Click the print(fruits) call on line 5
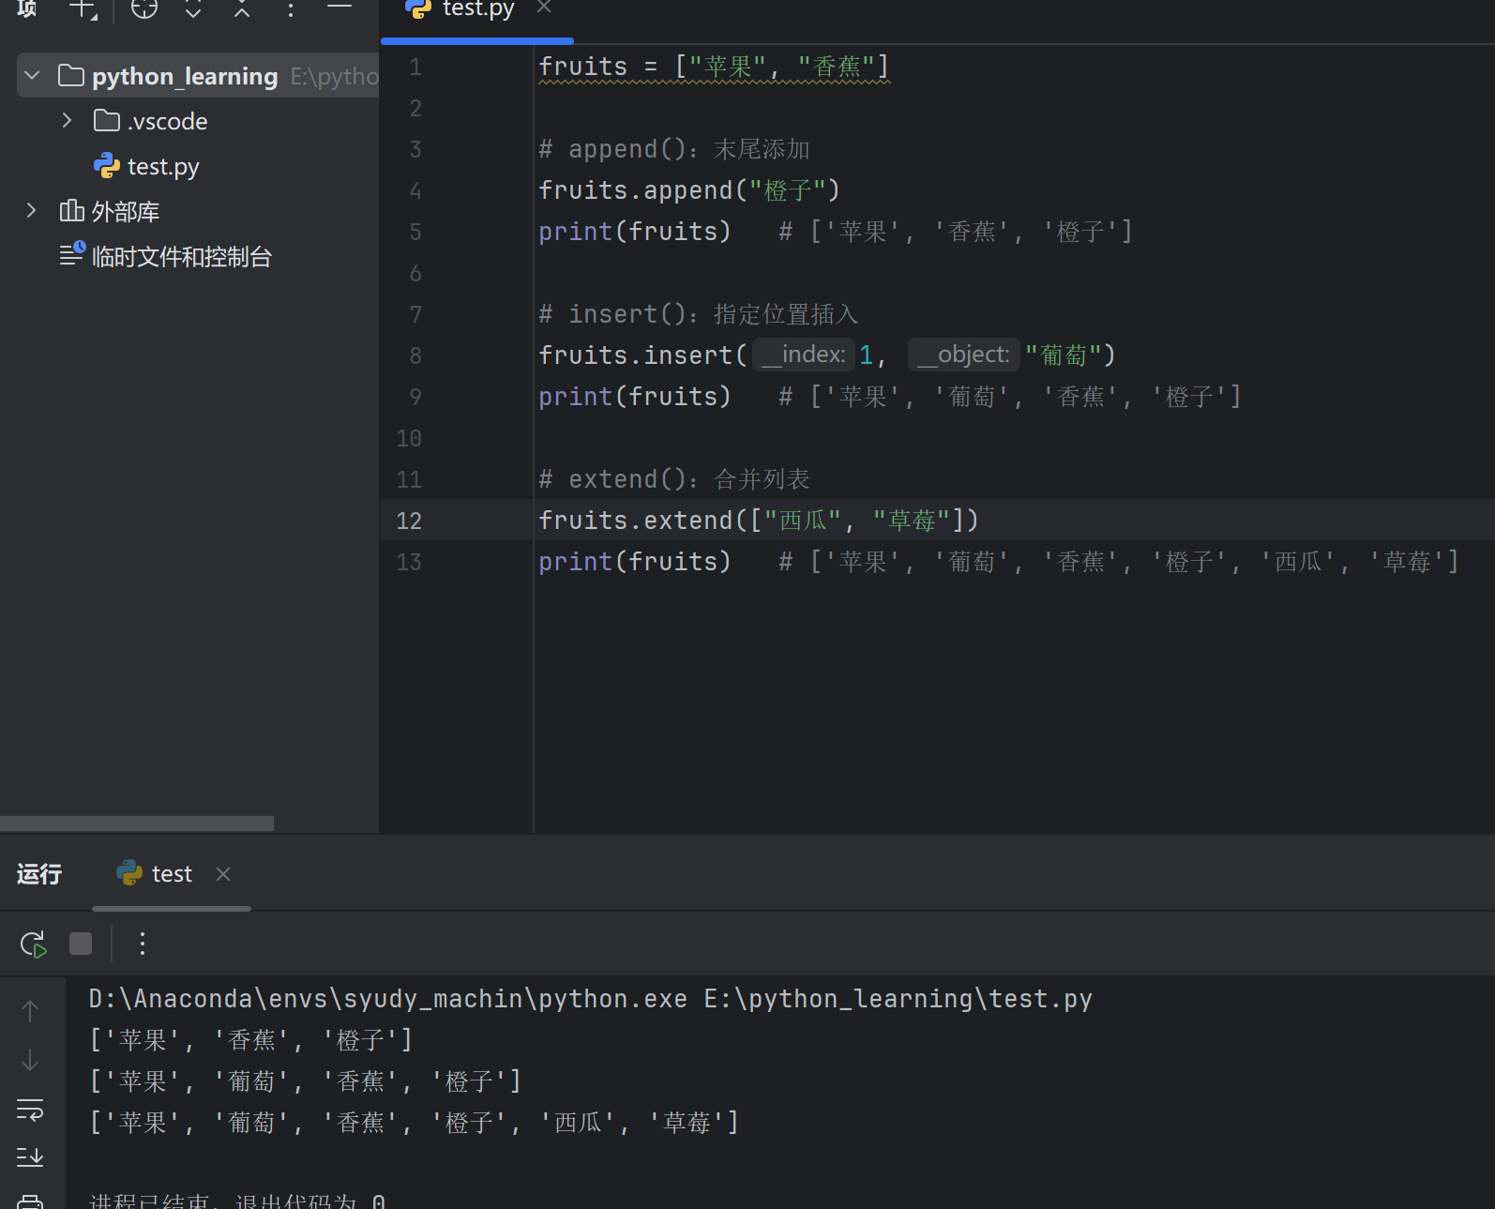The height and width of the screenshot is (1209, 1495). click(x=634, y=232)
